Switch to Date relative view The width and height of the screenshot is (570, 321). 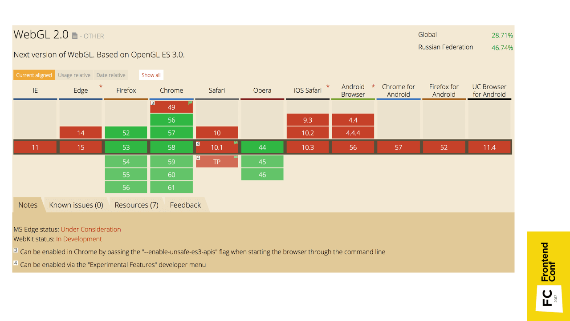(111, 75)
